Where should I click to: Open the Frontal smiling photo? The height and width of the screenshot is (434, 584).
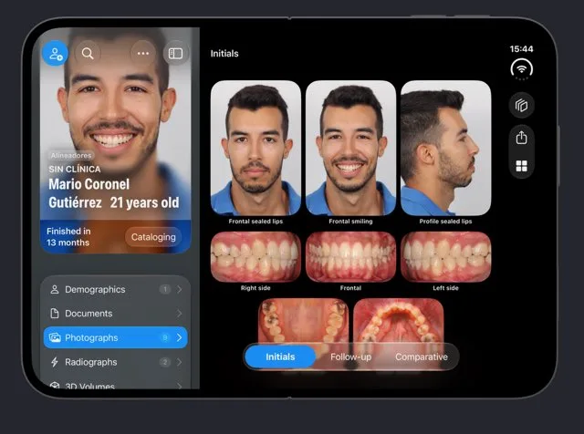tap(350, 148)
